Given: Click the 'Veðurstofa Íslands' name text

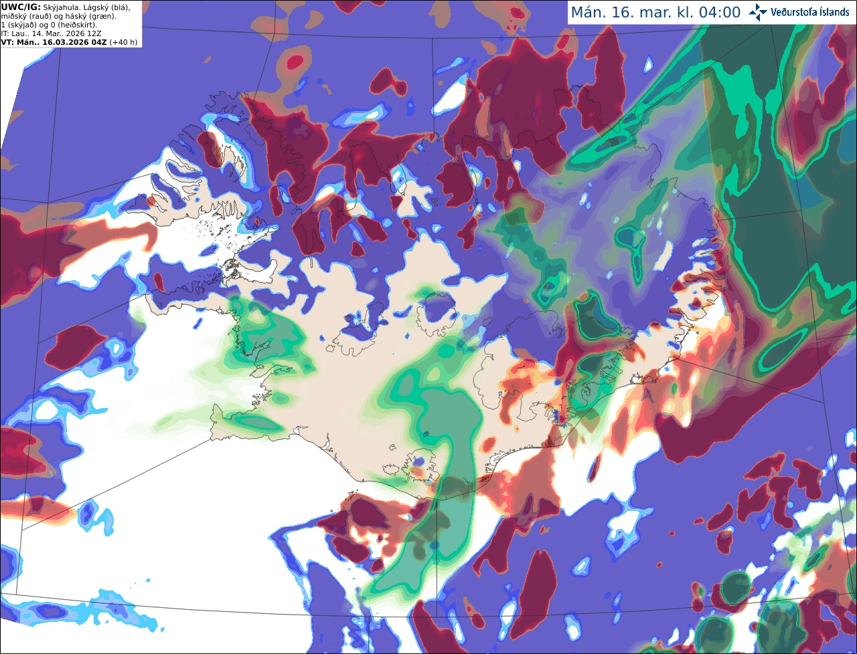Looking at the screenshot, I should tap(810, 12).
